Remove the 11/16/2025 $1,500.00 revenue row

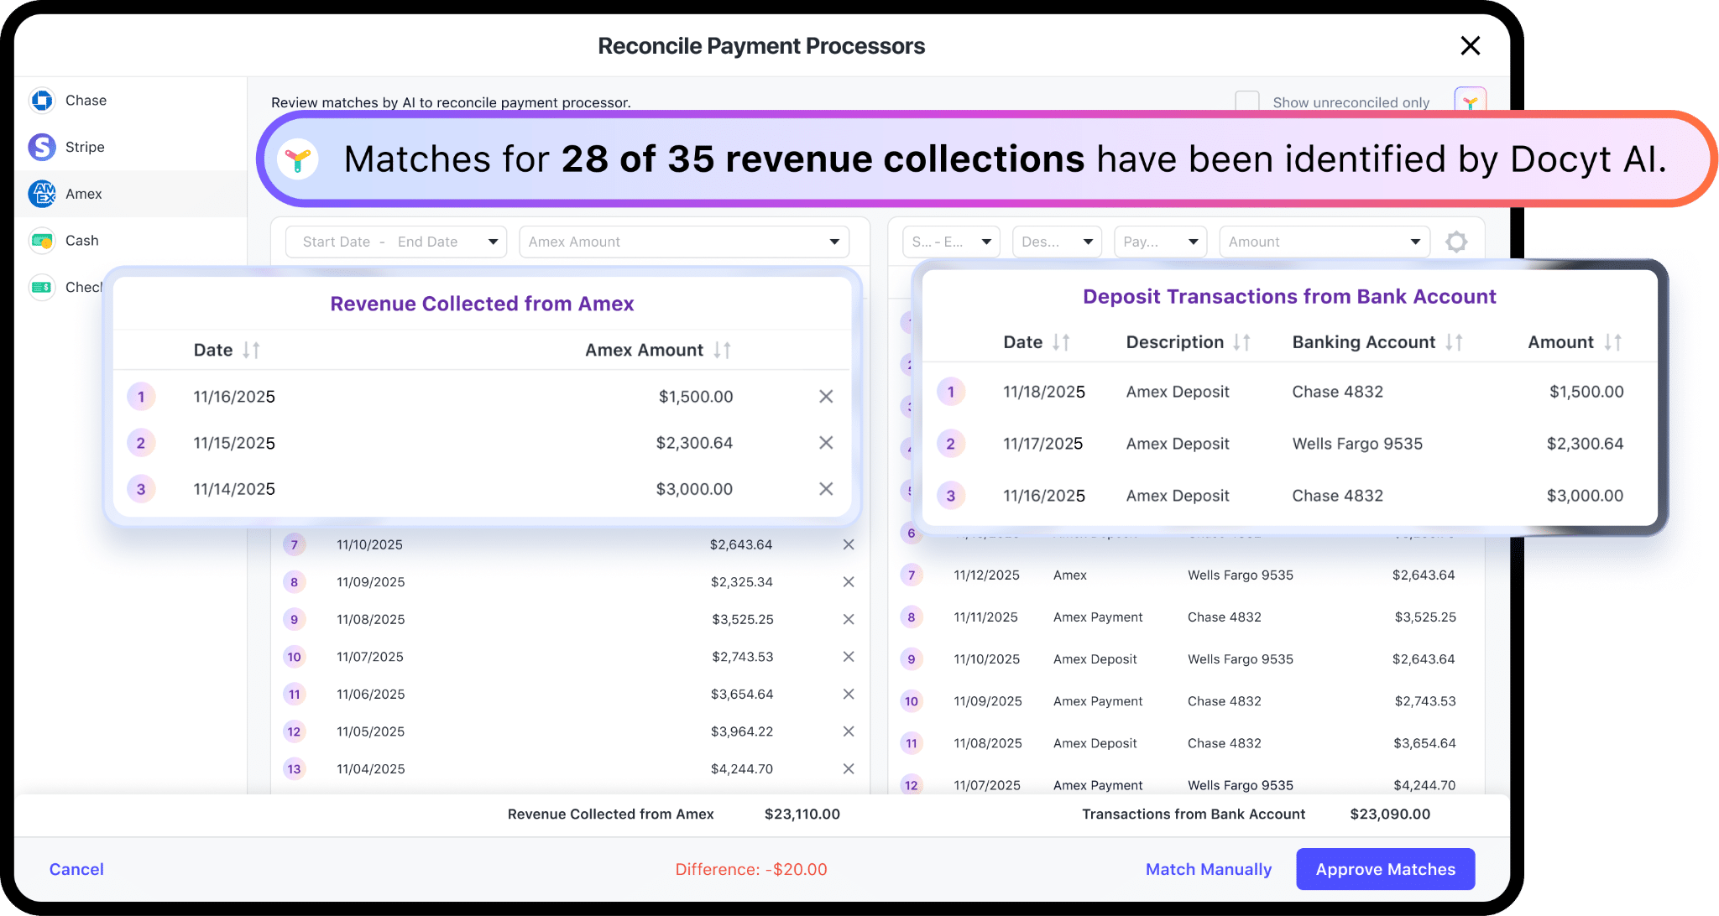tap(826, 396)
